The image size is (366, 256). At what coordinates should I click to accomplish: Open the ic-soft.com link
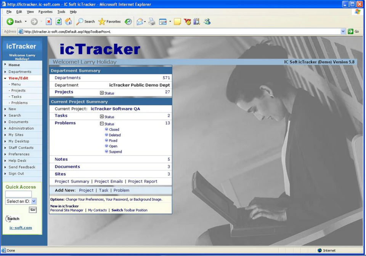point(21,228)
